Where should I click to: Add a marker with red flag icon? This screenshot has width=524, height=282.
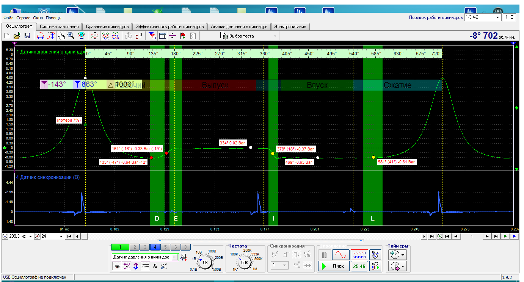183,36
